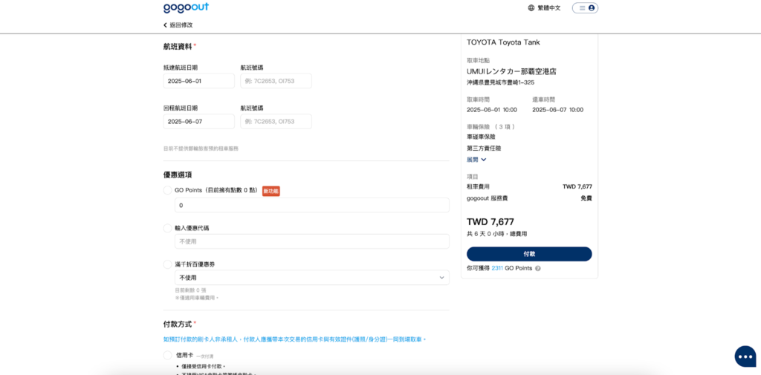Click return time 2025-06-07 10:00
The height and width of the screenshot is (375, 761).
pyautogui.click(x=557, y=110)
